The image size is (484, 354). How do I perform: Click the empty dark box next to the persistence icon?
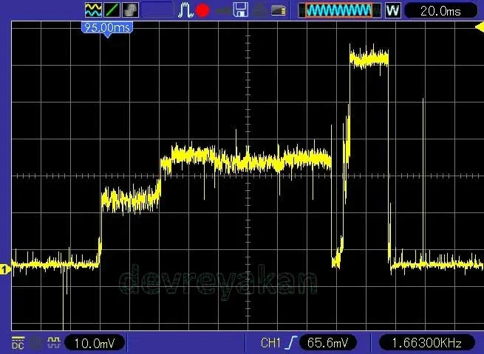point(157,10)
